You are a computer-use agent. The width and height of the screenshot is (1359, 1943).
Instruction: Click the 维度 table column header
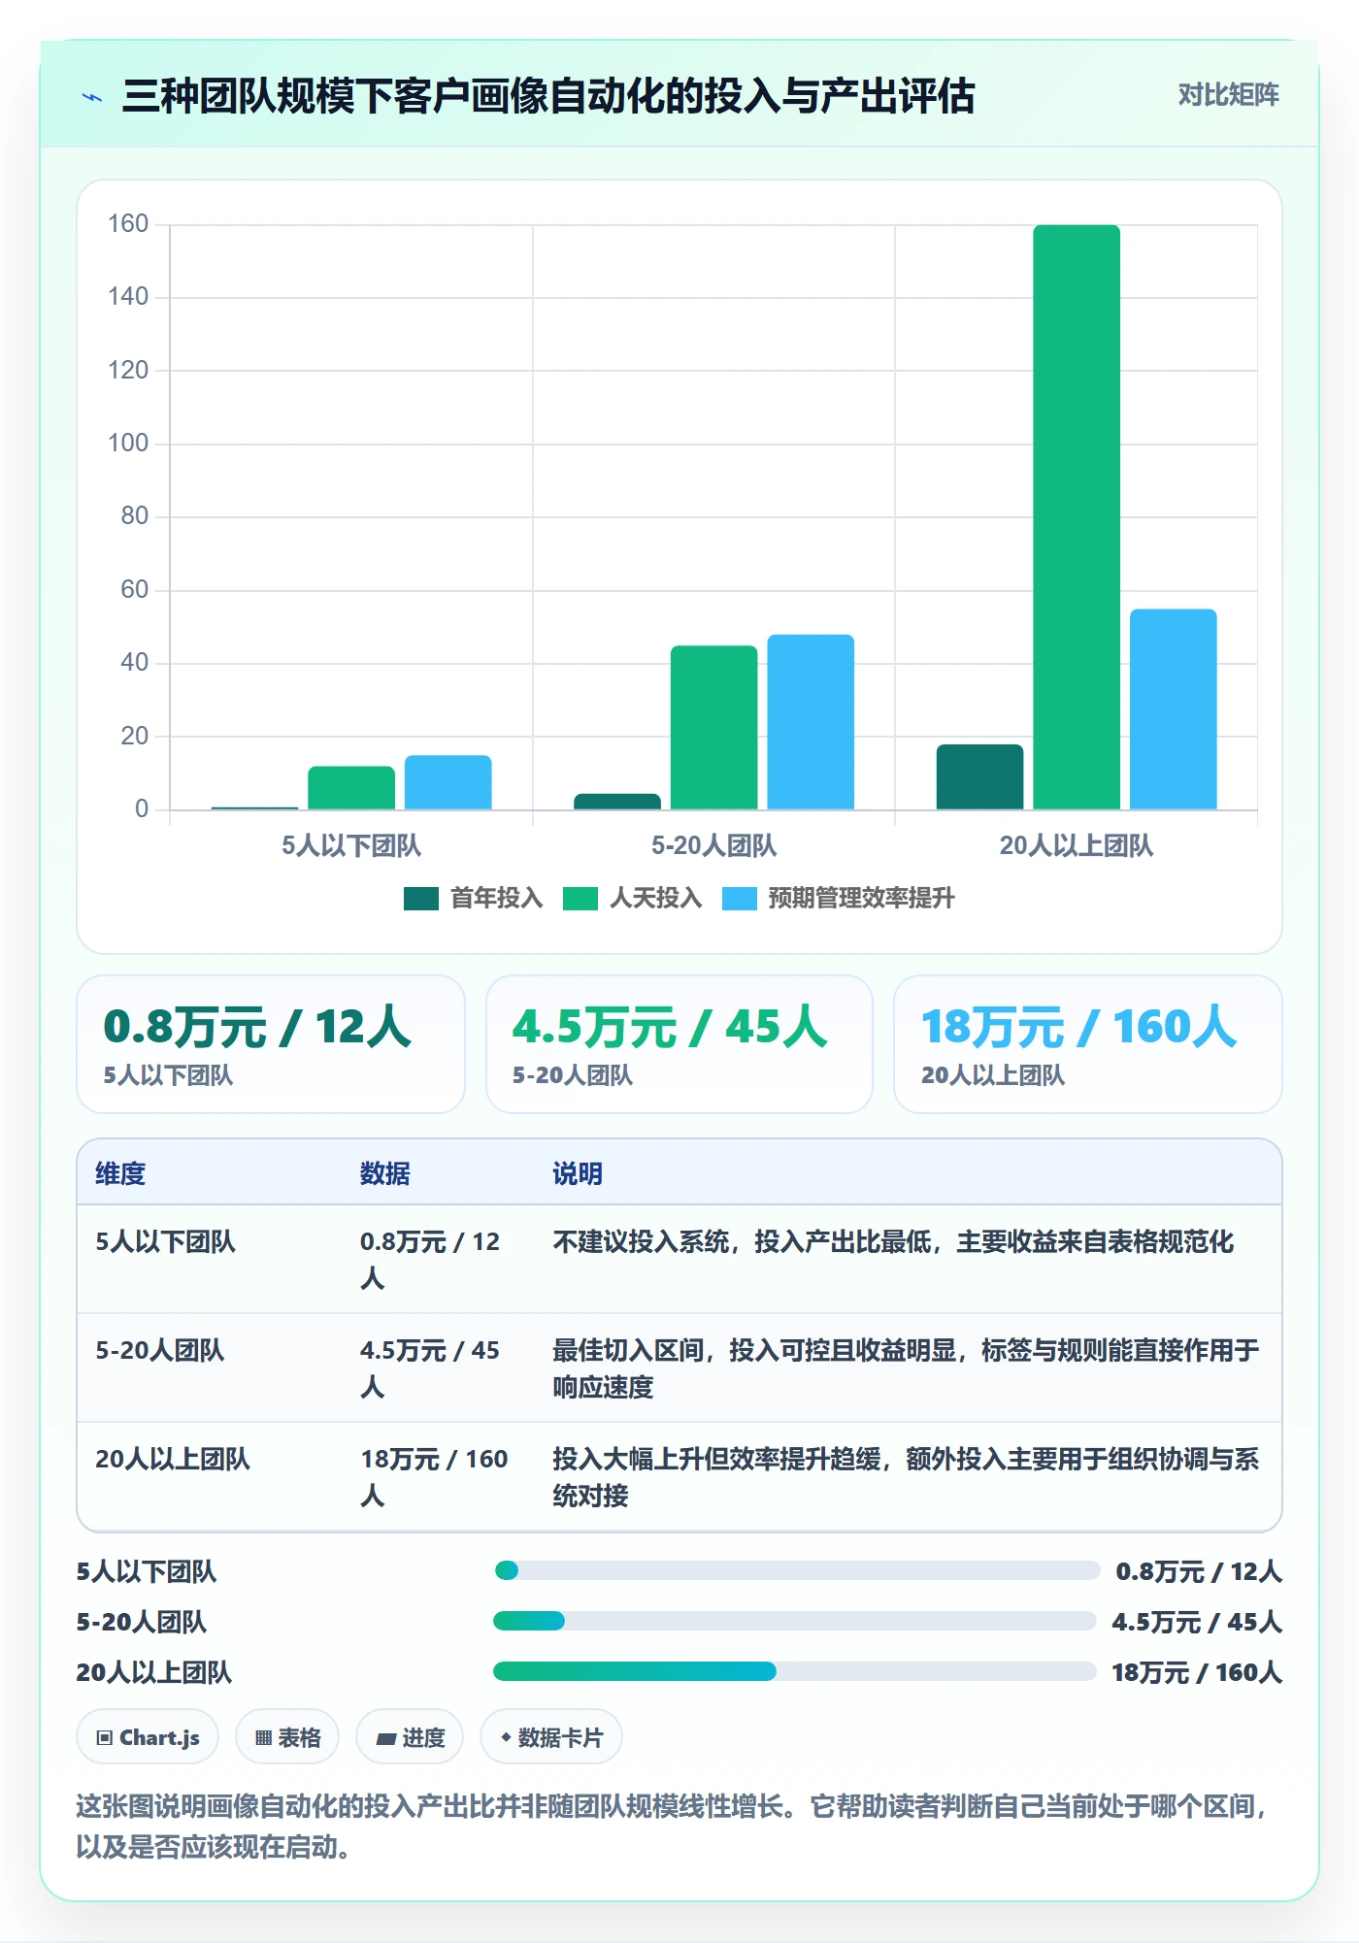(120, 1173)
